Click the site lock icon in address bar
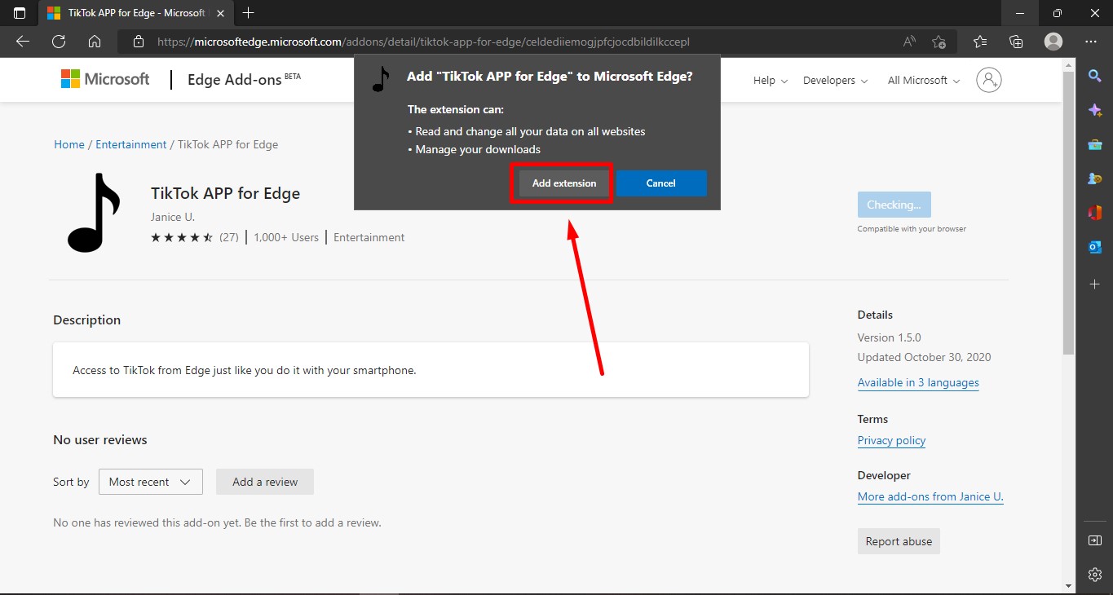The image size is (1113, 595). tap(139, 42)
